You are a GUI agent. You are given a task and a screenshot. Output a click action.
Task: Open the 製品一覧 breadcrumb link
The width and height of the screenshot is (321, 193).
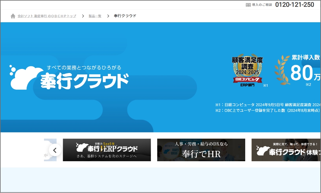(95, 16)
